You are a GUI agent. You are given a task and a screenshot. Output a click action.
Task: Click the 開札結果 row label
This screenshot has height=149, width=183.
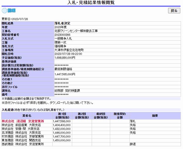tap(7, 23)
